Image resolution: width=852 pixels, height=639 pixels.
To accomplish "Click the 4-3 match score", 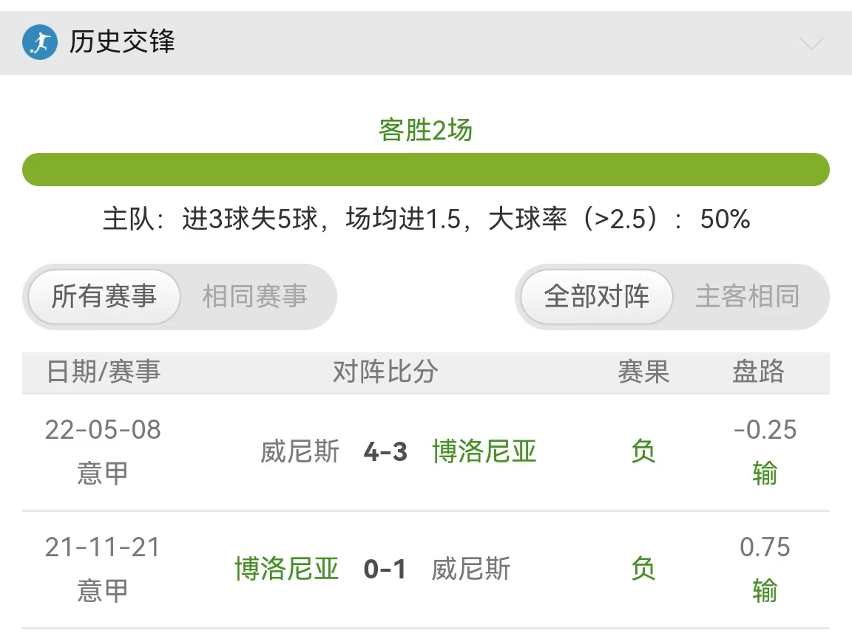I will point(385,451).
